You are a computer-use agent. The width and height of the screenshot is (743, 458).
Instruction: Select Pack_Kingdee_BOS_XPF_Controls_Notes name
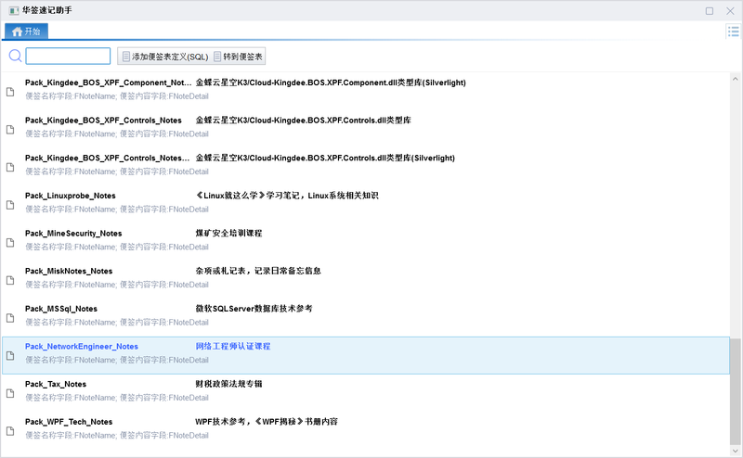point(103,121)
